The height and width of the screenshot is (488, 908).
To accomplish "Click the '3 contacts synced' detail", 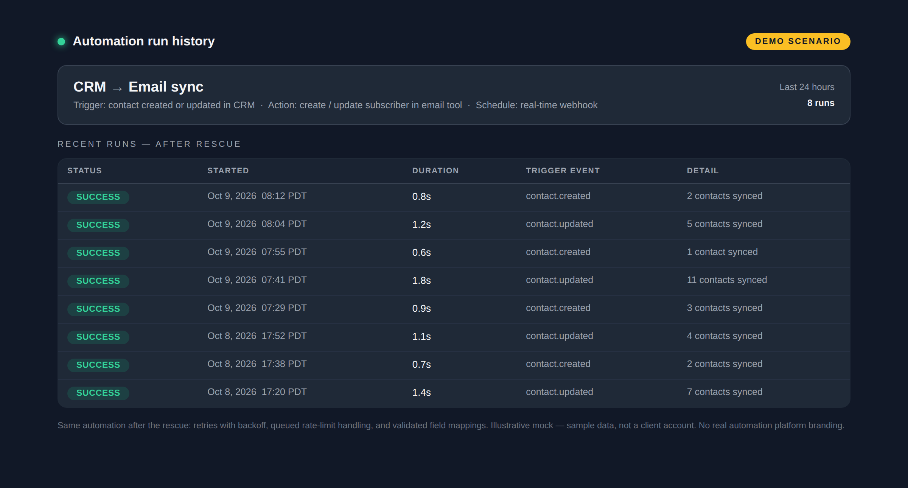I will point(725,308).
